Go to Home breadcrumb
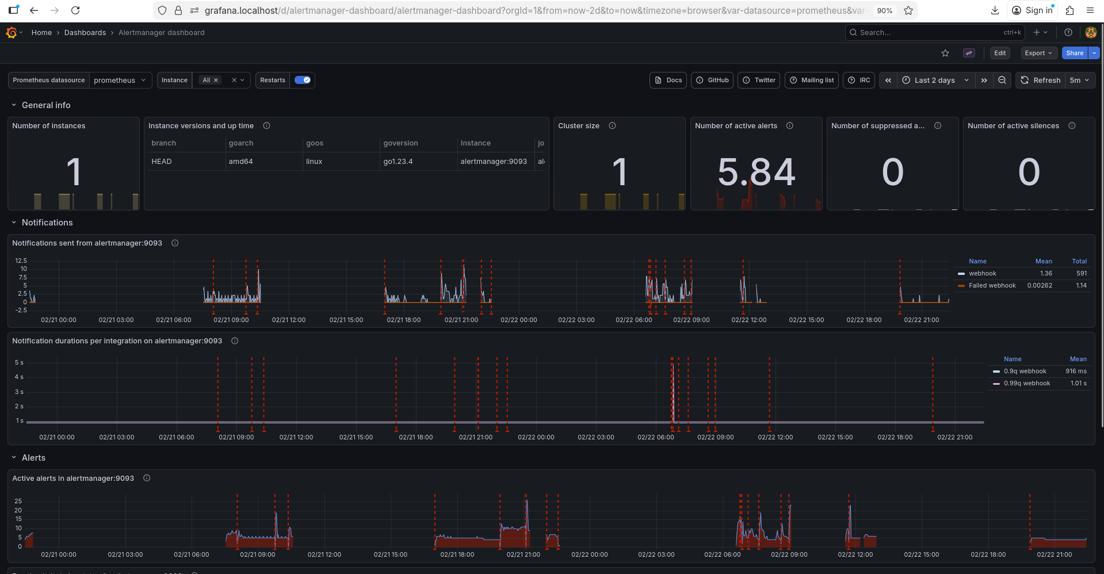The image size is (1104, 574). click(x=41, y=33)
